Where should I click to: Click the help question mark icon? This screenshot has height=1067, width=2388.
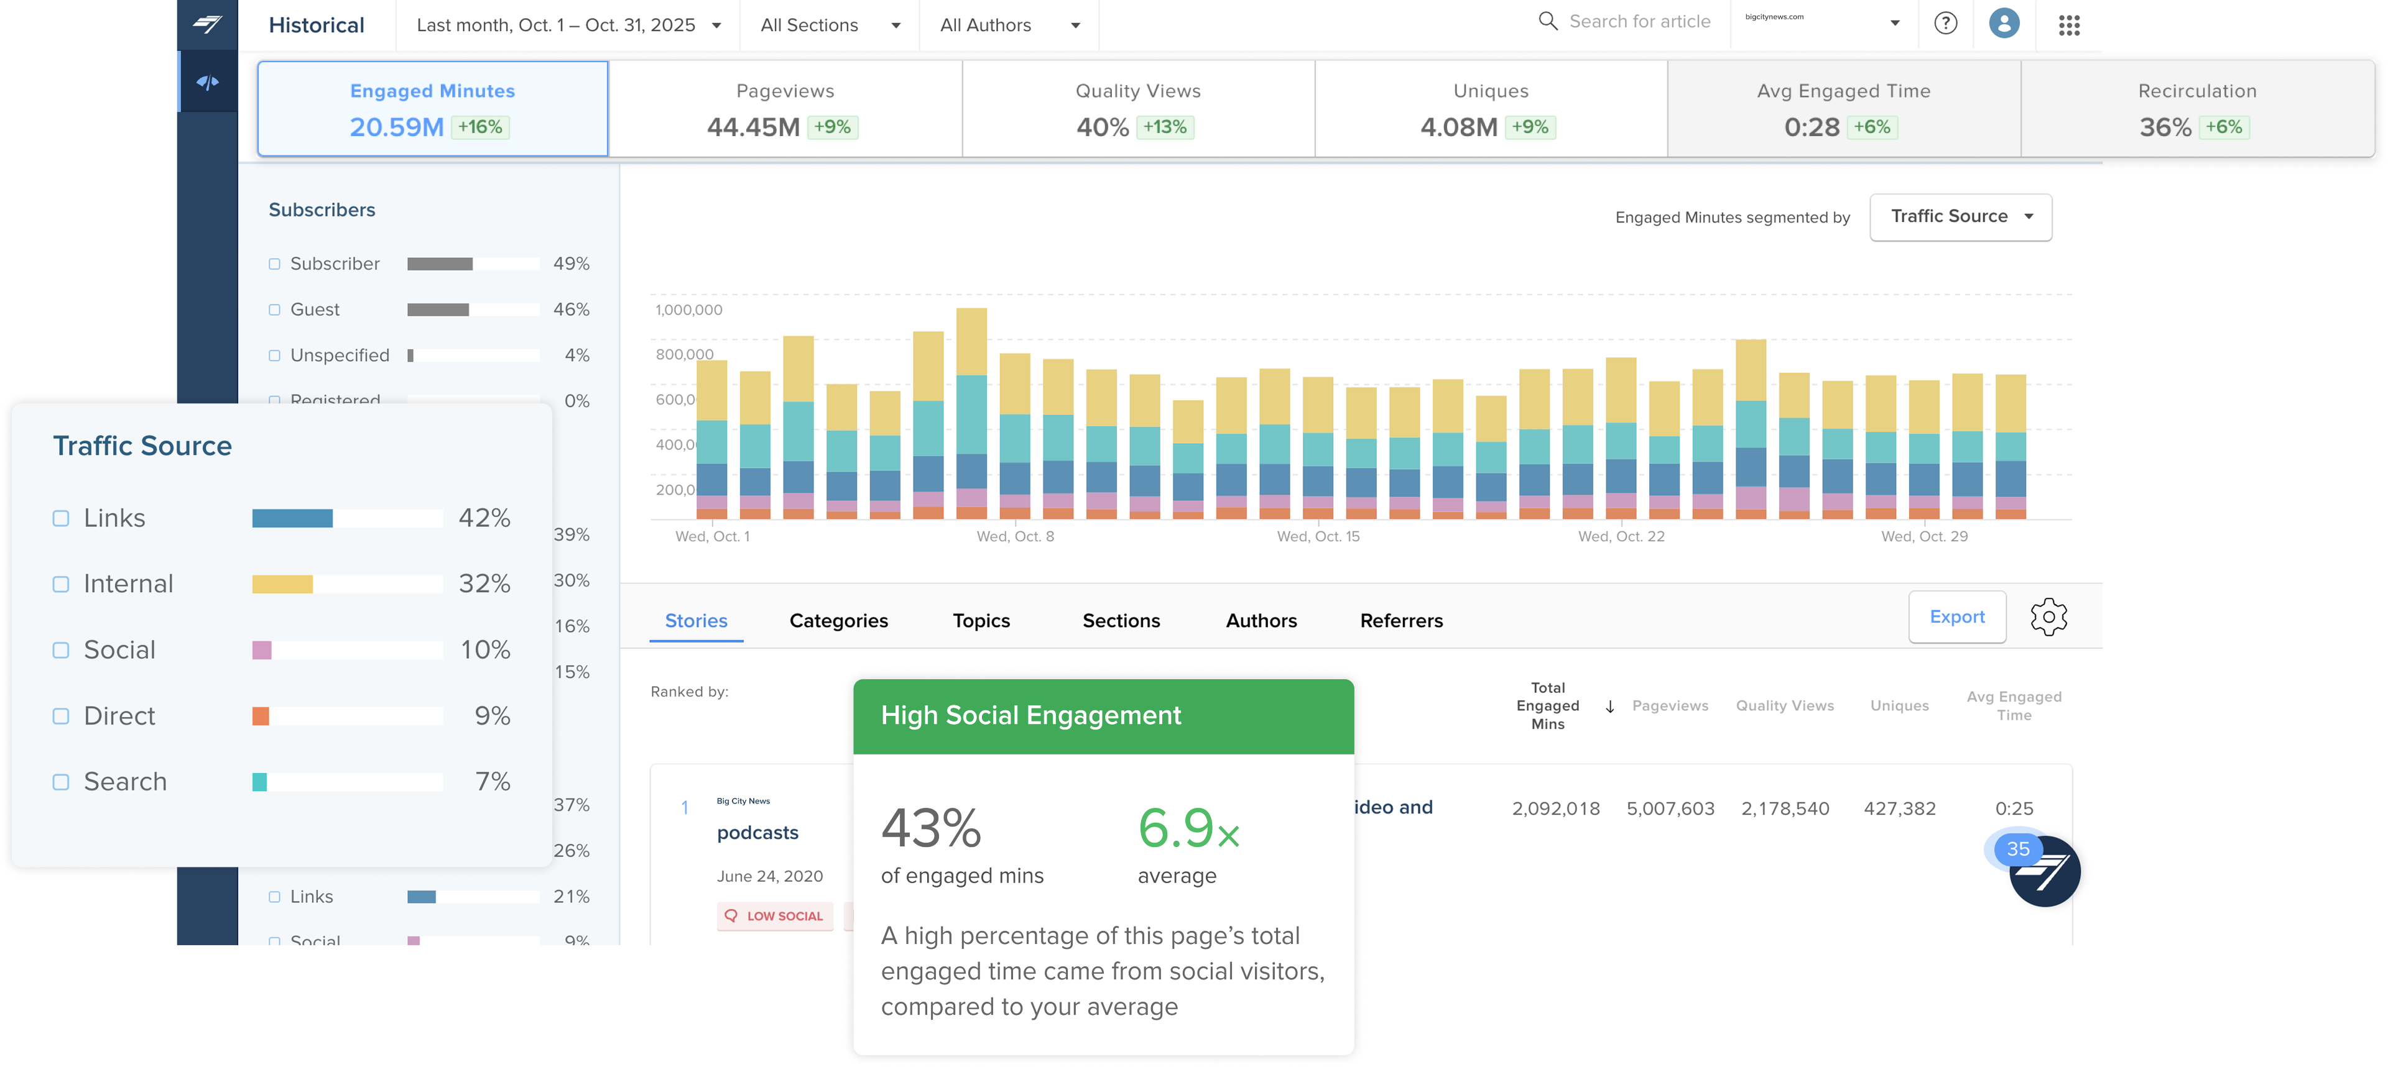1945,23
